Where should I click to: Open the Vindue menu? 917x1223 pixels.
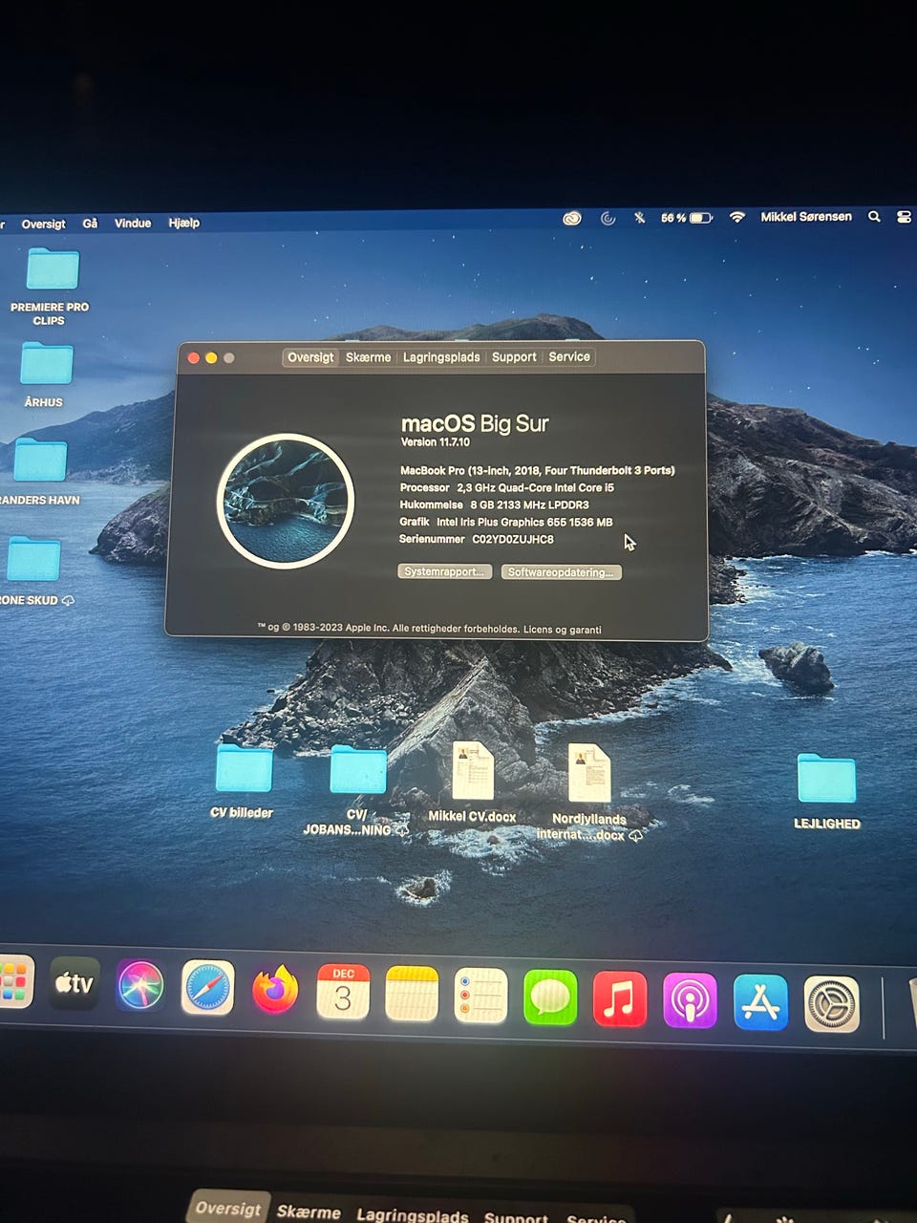(133, 223)
